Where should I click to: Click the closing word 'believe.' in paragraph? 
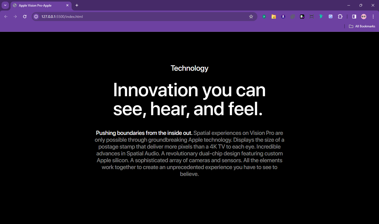(x=189, y=174)
